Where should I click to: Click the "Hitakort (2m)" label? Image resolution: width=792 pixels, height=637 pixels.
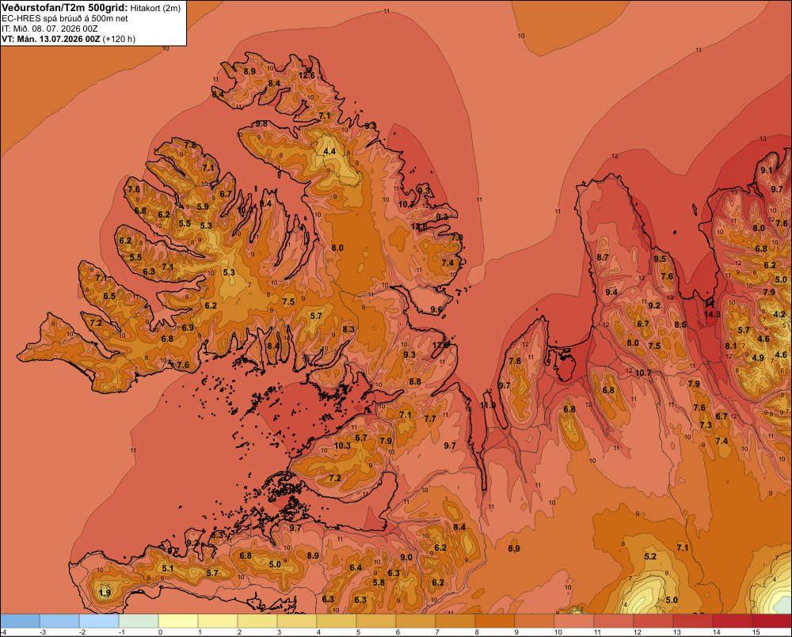155,8
